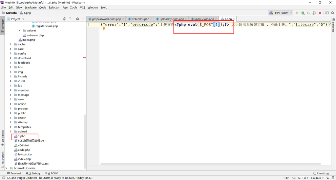Toggle the Database side panel
Image resolution: width=336 pixels, height=180 pixels.
click(x=333, y=25)
